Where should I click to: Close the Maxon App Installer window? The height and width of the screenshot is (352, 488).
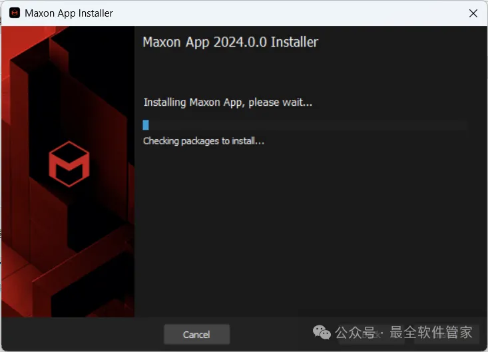coord(473,13)
